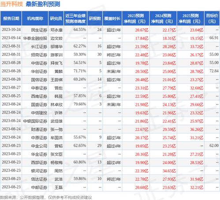Click the 2025 forecast 33.72亿
Image resolution: width=220 pixels, height=200 pixels.
coord(197,47)
